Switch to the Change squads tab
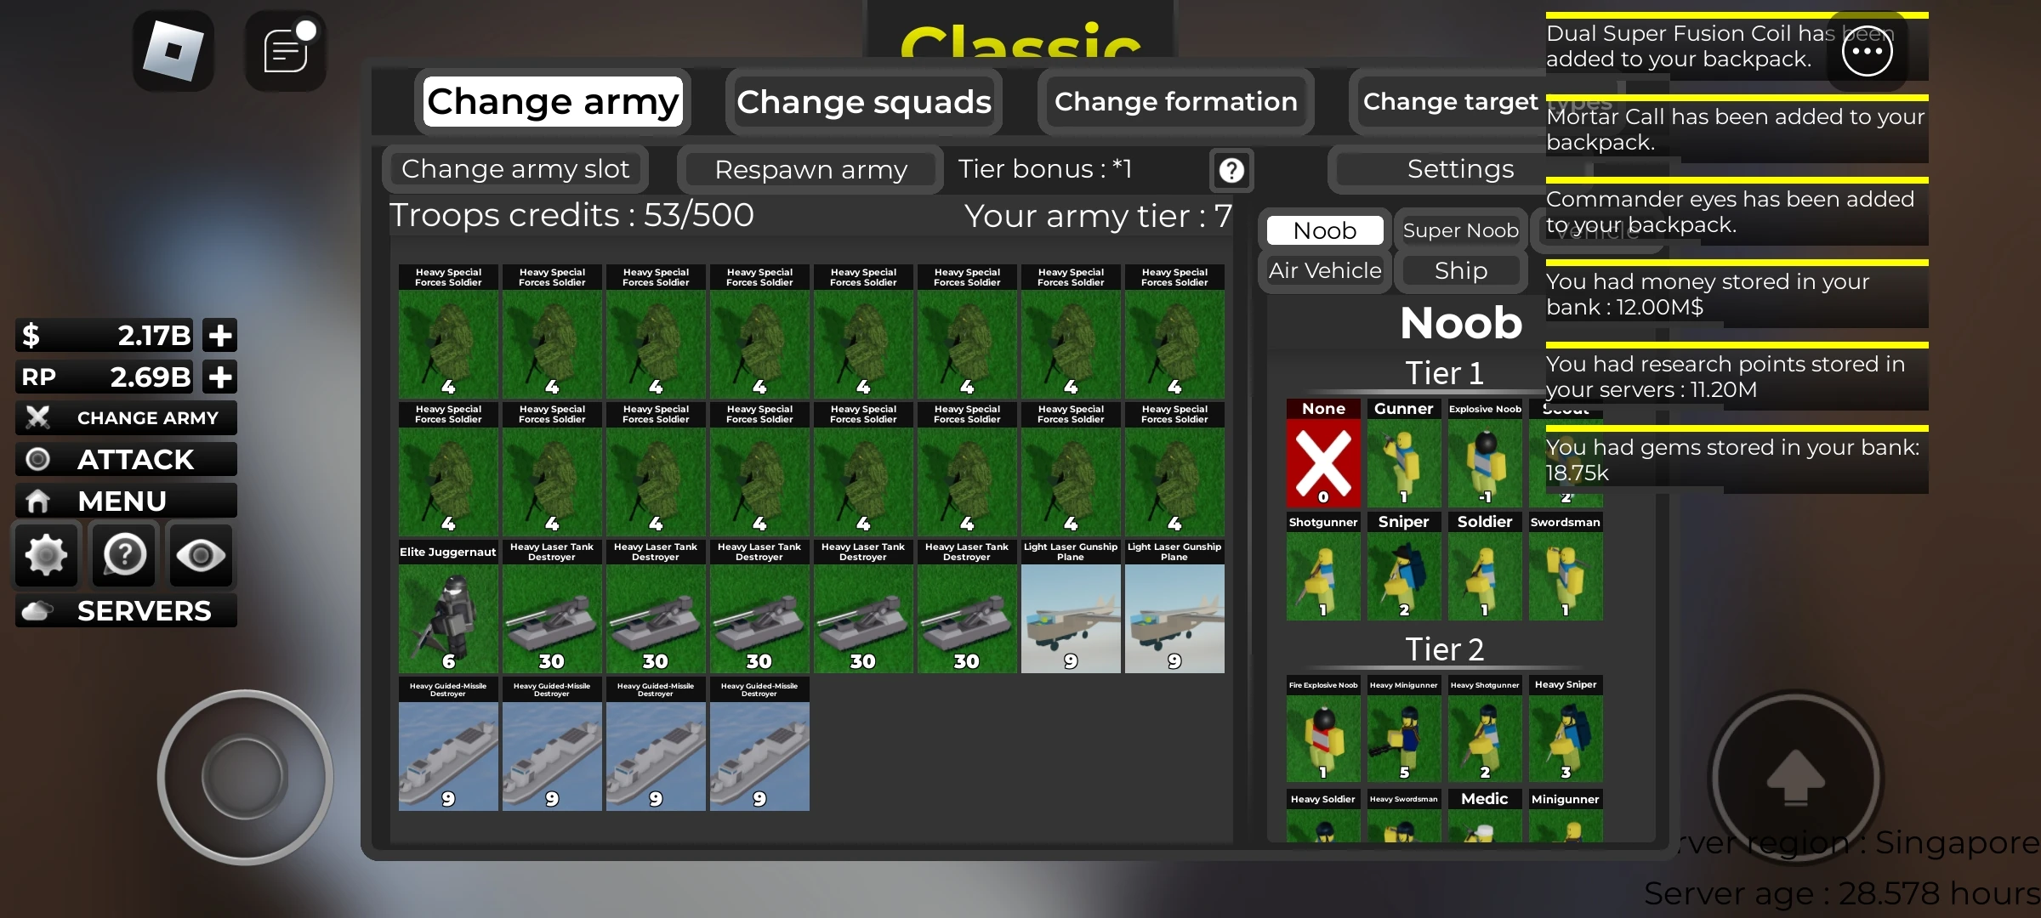This screenshot has width=2041, height=918. [x=864, y=102]
